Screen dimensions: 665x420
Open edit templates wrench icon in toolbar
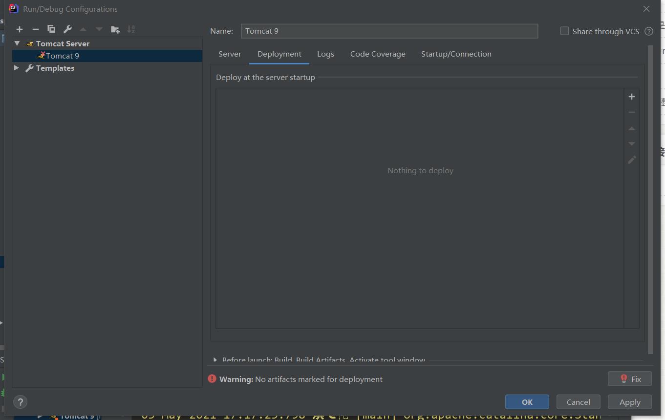(x=67, y=29)
